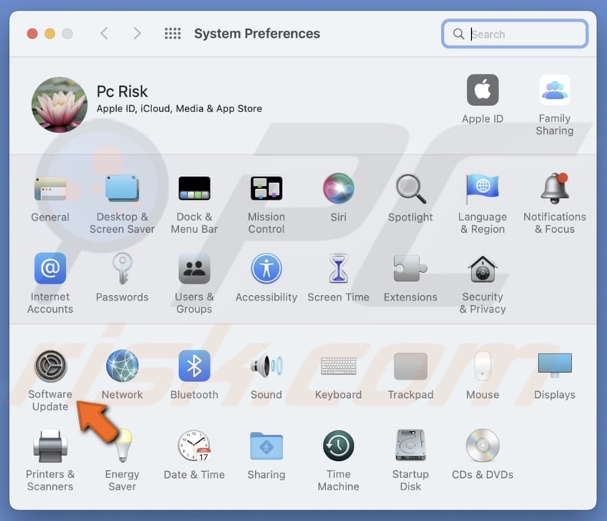The image size is (607, 521).
Task: Open Family Sharing preferences
Action: pyautogui.click(x=554, y=90)
